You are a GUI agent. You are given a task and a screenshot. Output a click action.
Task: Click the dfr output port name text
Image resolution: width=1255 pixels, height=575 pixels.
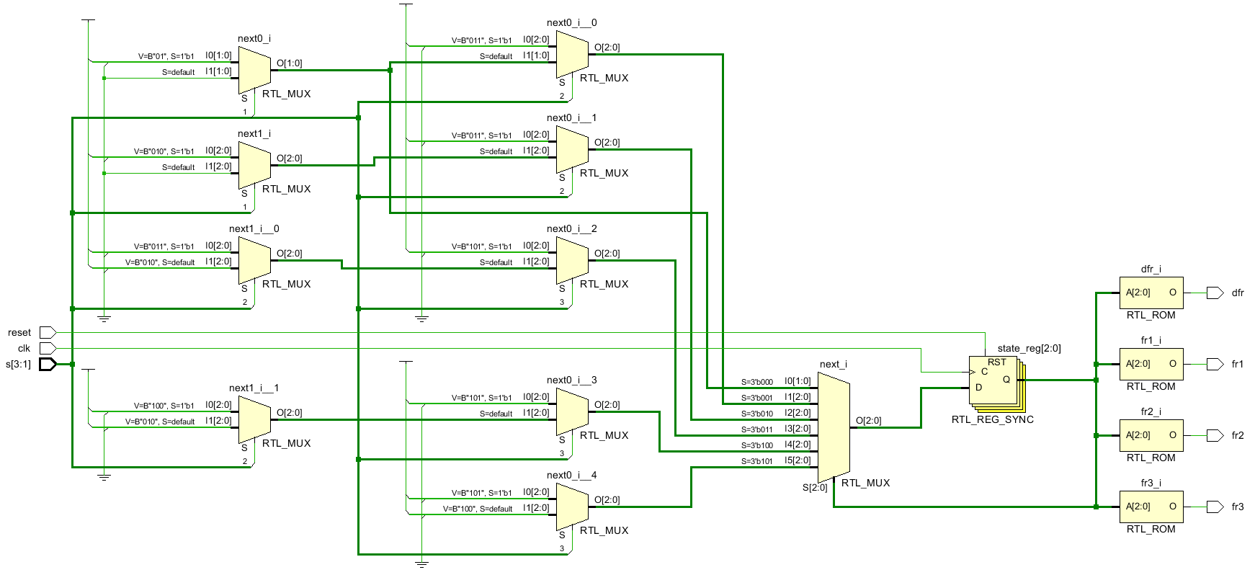point(1238,293)
